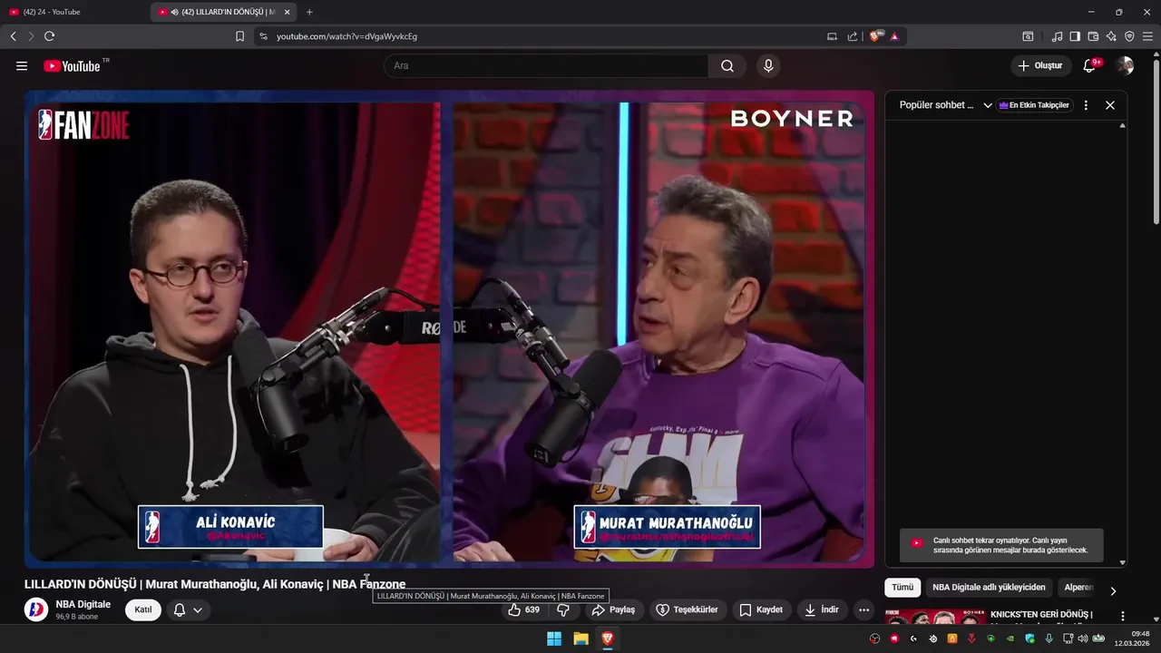Image resolution: width=1161 pixels, height=653 pixels.
Task: Click the Oluştur create button
Action: pos(1040,66)
